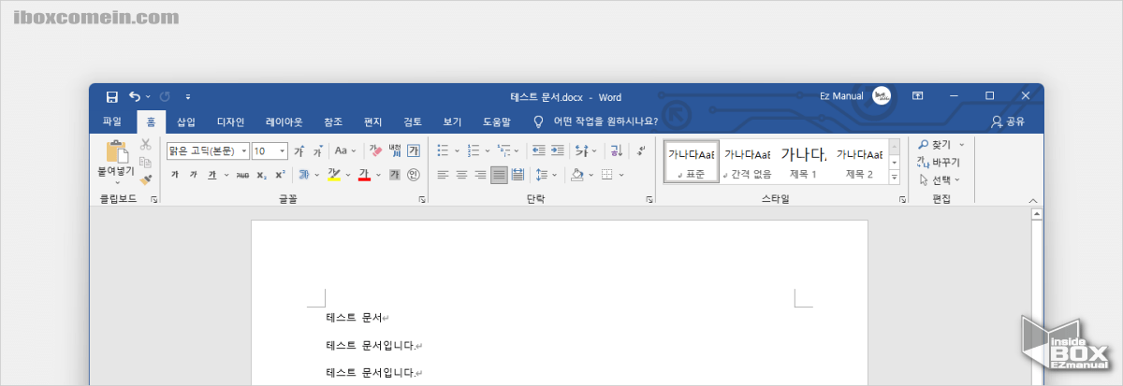Switch to the 디자인 tab
The image size is (1123, 386).
230,122
